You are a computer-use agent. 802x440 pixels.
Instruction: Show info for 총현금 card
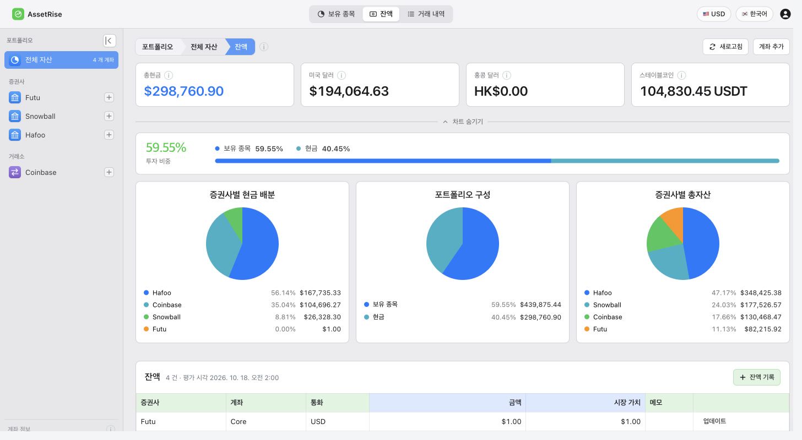pyautogui.click(x=169, y=75)
